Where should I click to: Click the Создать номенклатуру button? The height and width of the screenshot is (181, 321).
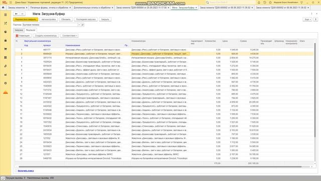(x=46, y=36)
